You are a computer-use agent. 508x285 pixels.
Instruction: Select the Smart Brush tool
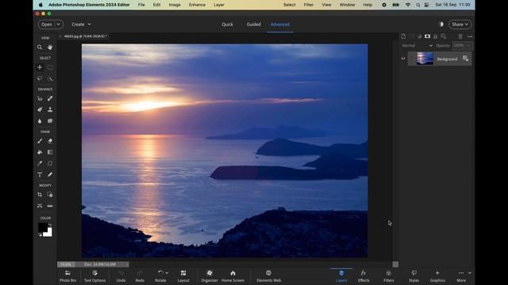pos(40,109)
